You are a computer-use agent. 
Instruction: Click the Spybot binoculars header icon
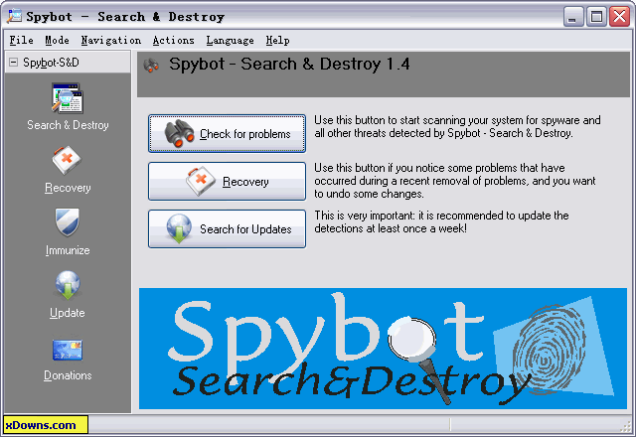click(151, 66)
